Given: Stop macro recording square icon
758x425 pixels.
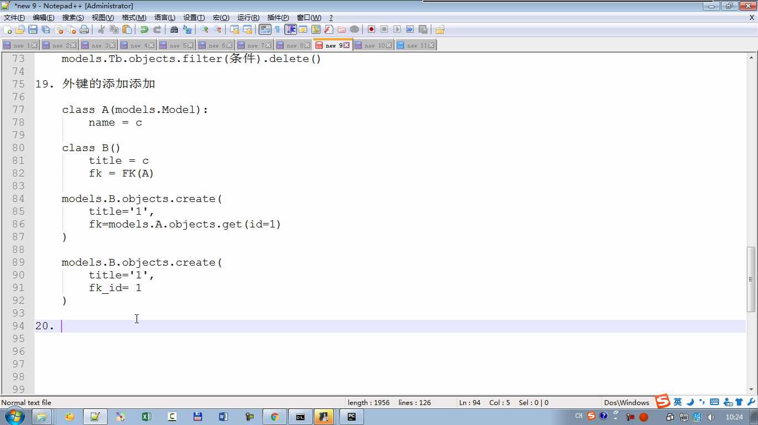Looking at the screenshot, I should (x=384, y=29).
